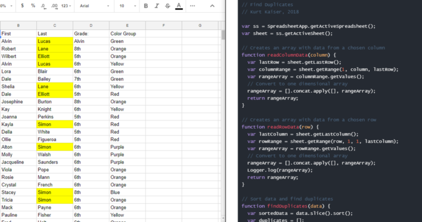Open more toolbar options ellipsis
This screenshot has height=222, width=422.
point(193,6)
